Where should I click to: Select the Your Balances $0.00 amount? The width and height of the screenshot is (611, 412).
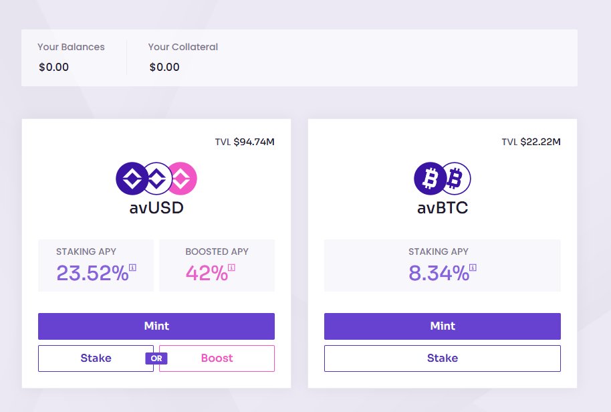(53, 67)
